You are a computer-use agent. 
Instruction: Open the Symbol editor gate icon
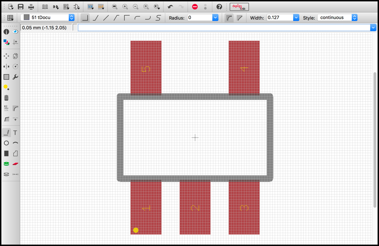77,7
